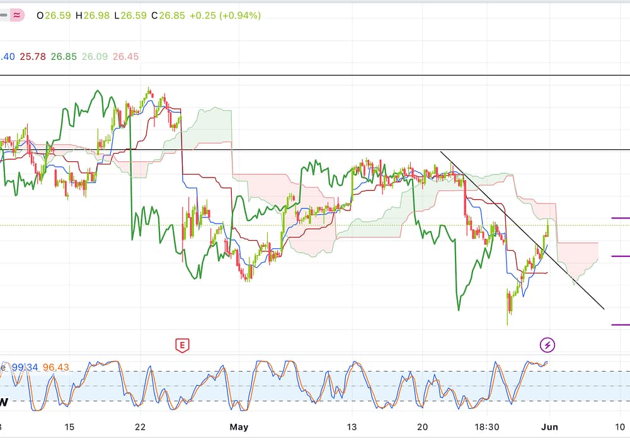The height and width of the screenshot is (441, 630).
Task: Click the open value O26.59
Action: pos(54,15)
